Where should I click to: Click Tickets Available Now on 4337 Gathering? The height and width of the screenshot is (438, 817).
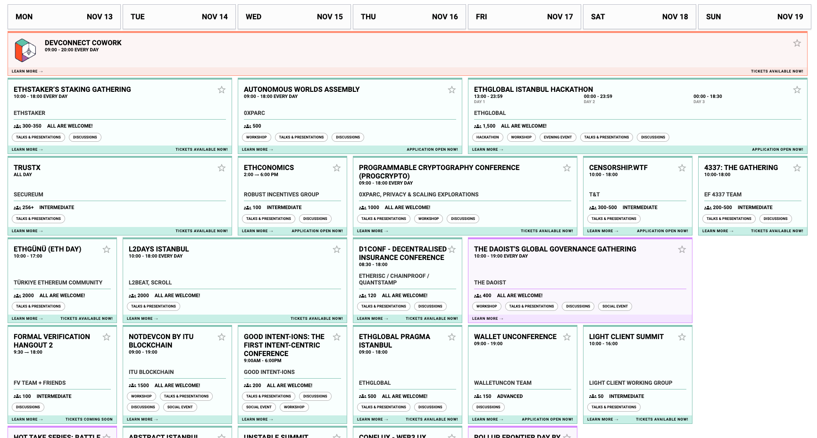pyautogui.click(x=777, y=231)
